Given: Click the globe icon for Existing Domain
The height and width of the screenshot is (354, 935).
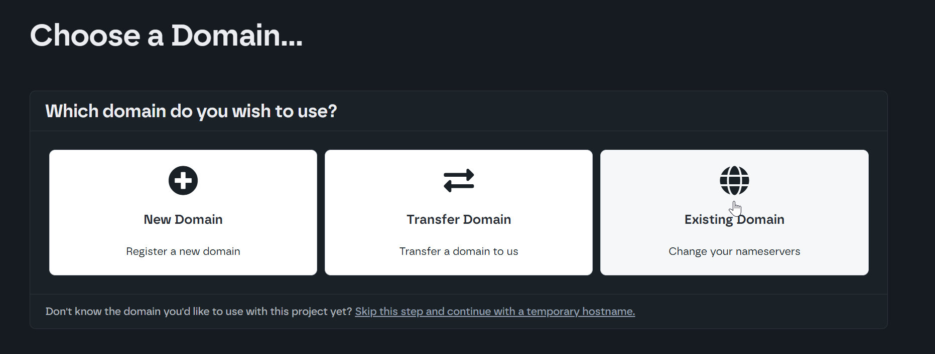Looking at the screenshot, I should pos(734,180).
